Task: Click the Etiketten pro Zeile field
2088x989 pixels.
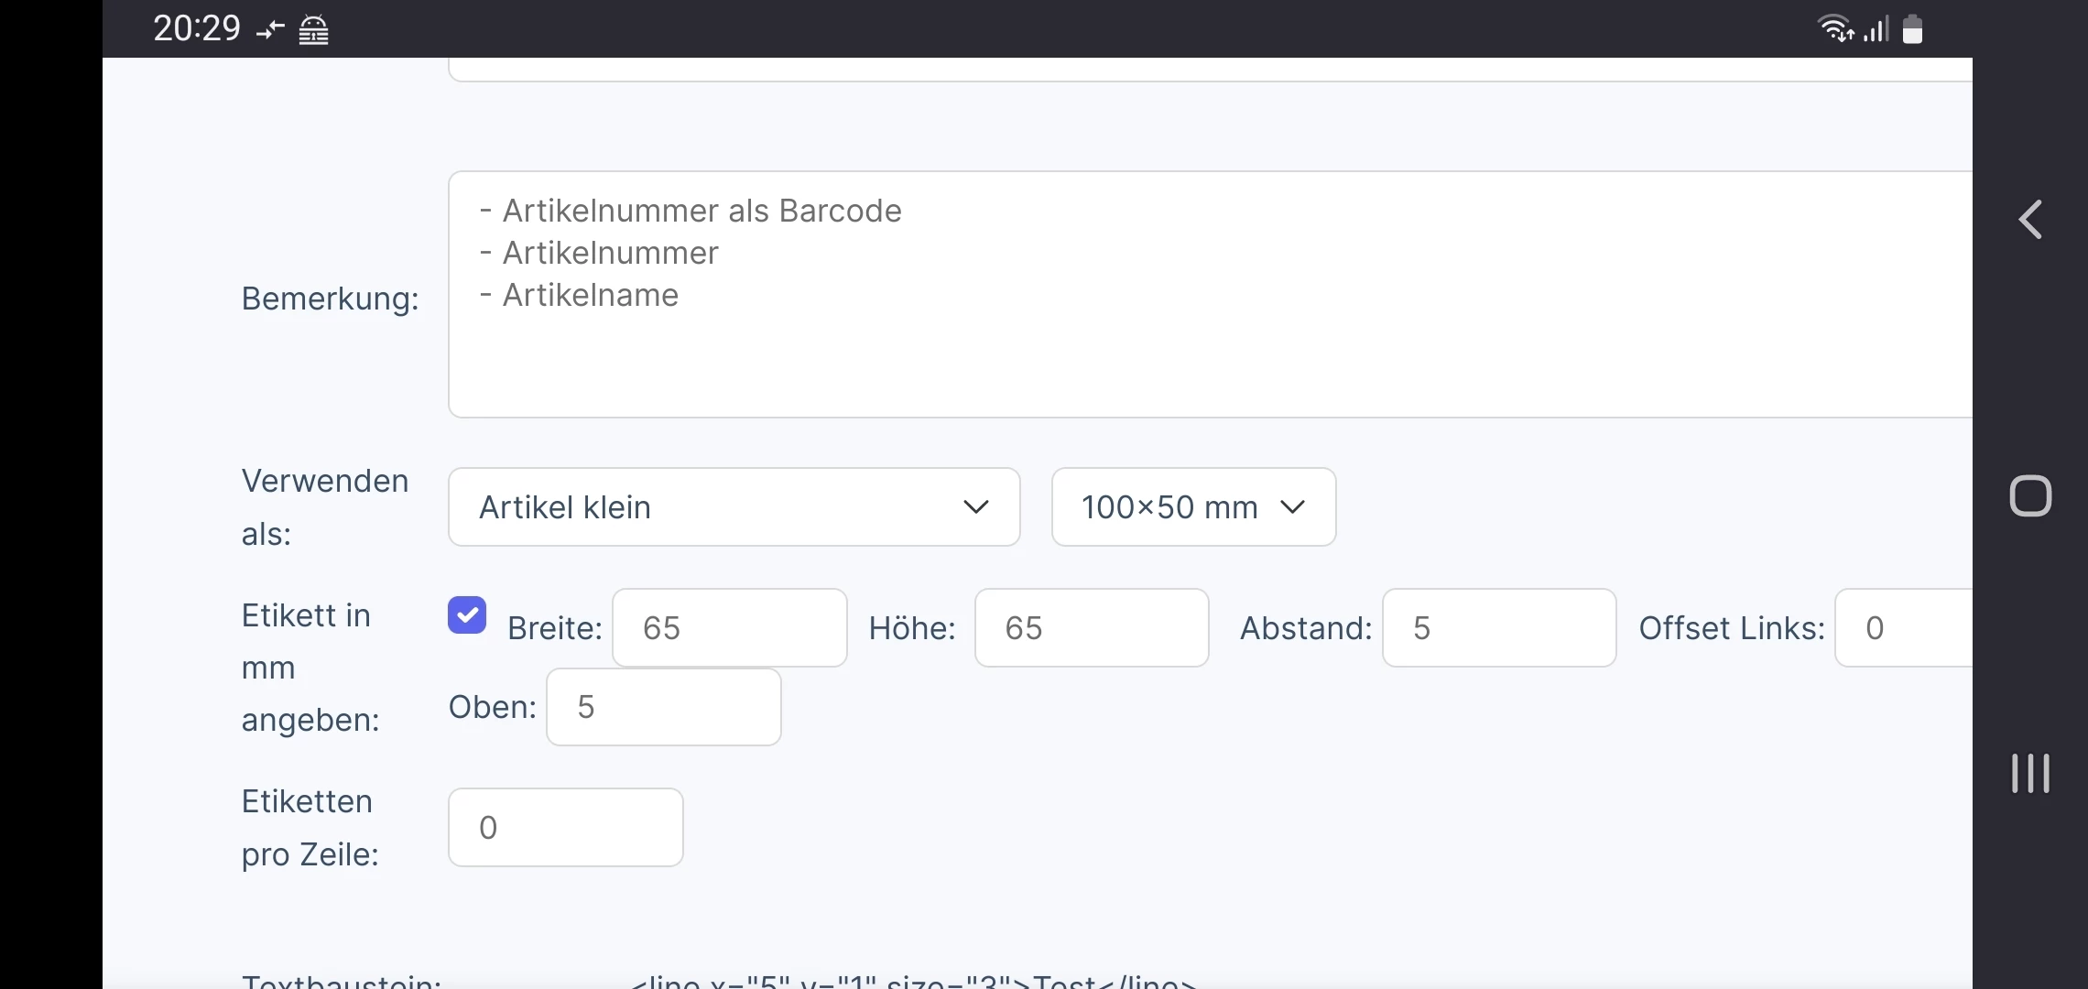Action: coord(566,828)
